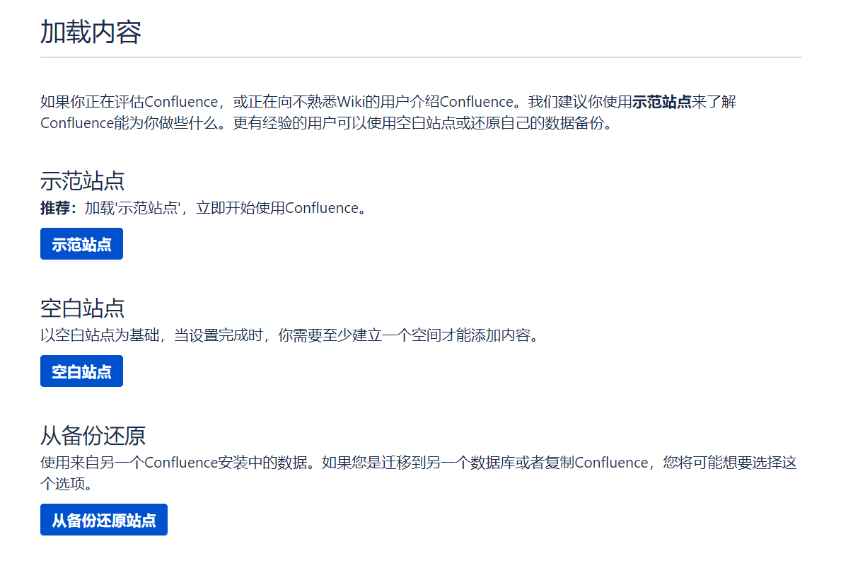The image size is (841, 573).
Task: Click the 空白站点 section heading
Action: (83, 308)
